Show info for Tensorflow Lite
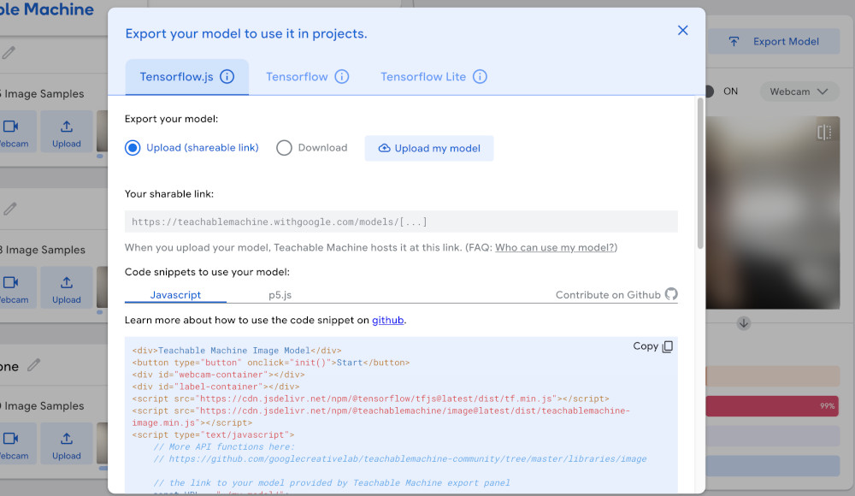This screenshot has width=855, height=496. 480,77
